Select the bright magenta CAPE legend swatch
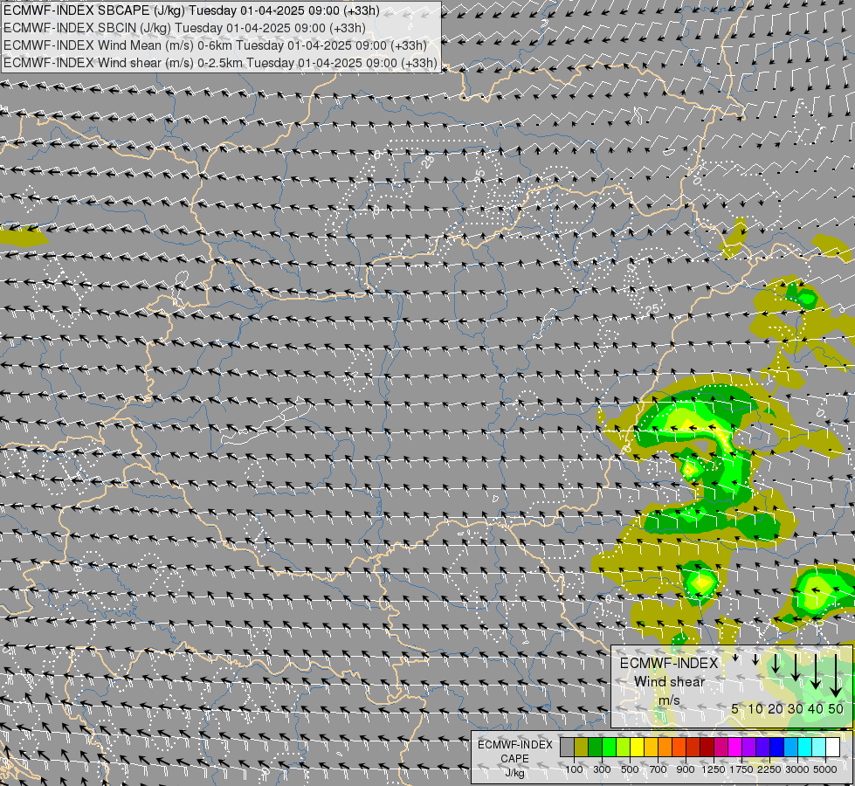Viewport: 855px width, 786px height. 735,747
